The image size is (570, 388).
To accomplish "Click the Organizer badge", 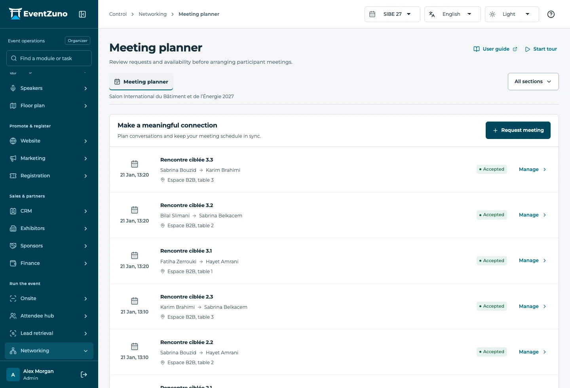I will pos(78,41).
